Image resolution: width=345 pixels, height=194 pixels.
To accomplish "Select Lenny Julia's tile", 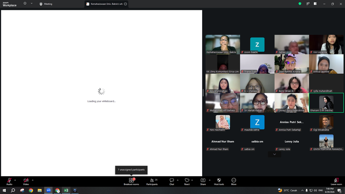I will (x=292, y=141).
